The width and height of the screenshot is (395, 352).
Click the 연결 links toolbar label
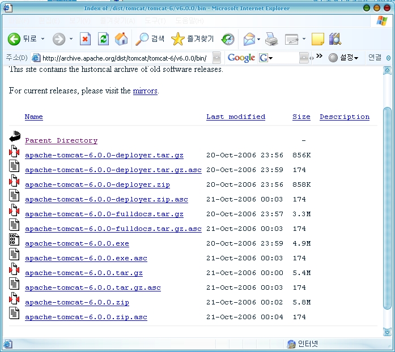pos(375,58)
